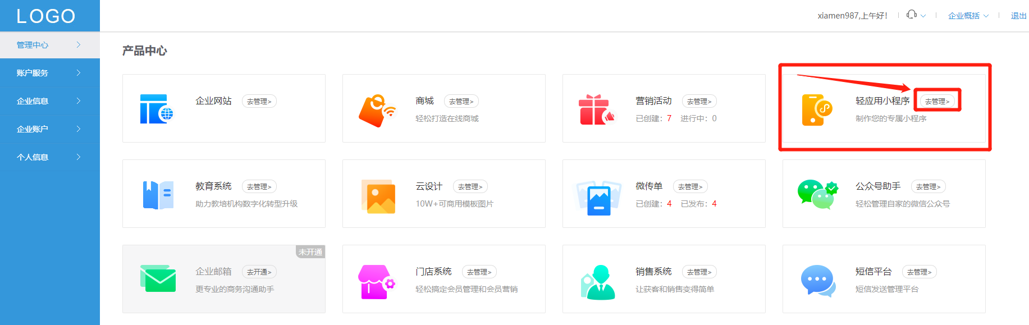The width and height of the screenshot is (1029, 325).
Task: Click the 企业邮箱 envelope icon
Action: [x=158, y=278]
